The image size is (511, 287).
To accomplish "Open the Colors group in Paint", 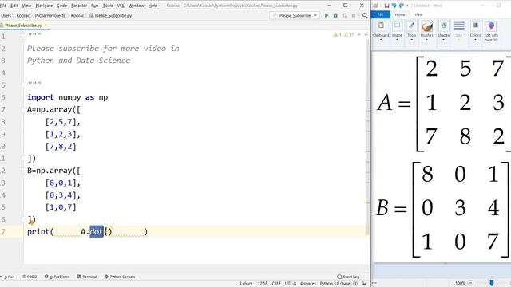I will point(475,31).
